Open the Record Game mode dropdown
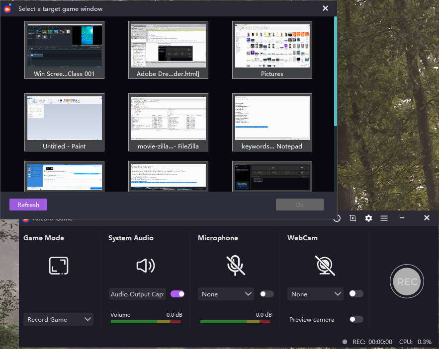Screen dimensions: 439x349 pos(58,319)
